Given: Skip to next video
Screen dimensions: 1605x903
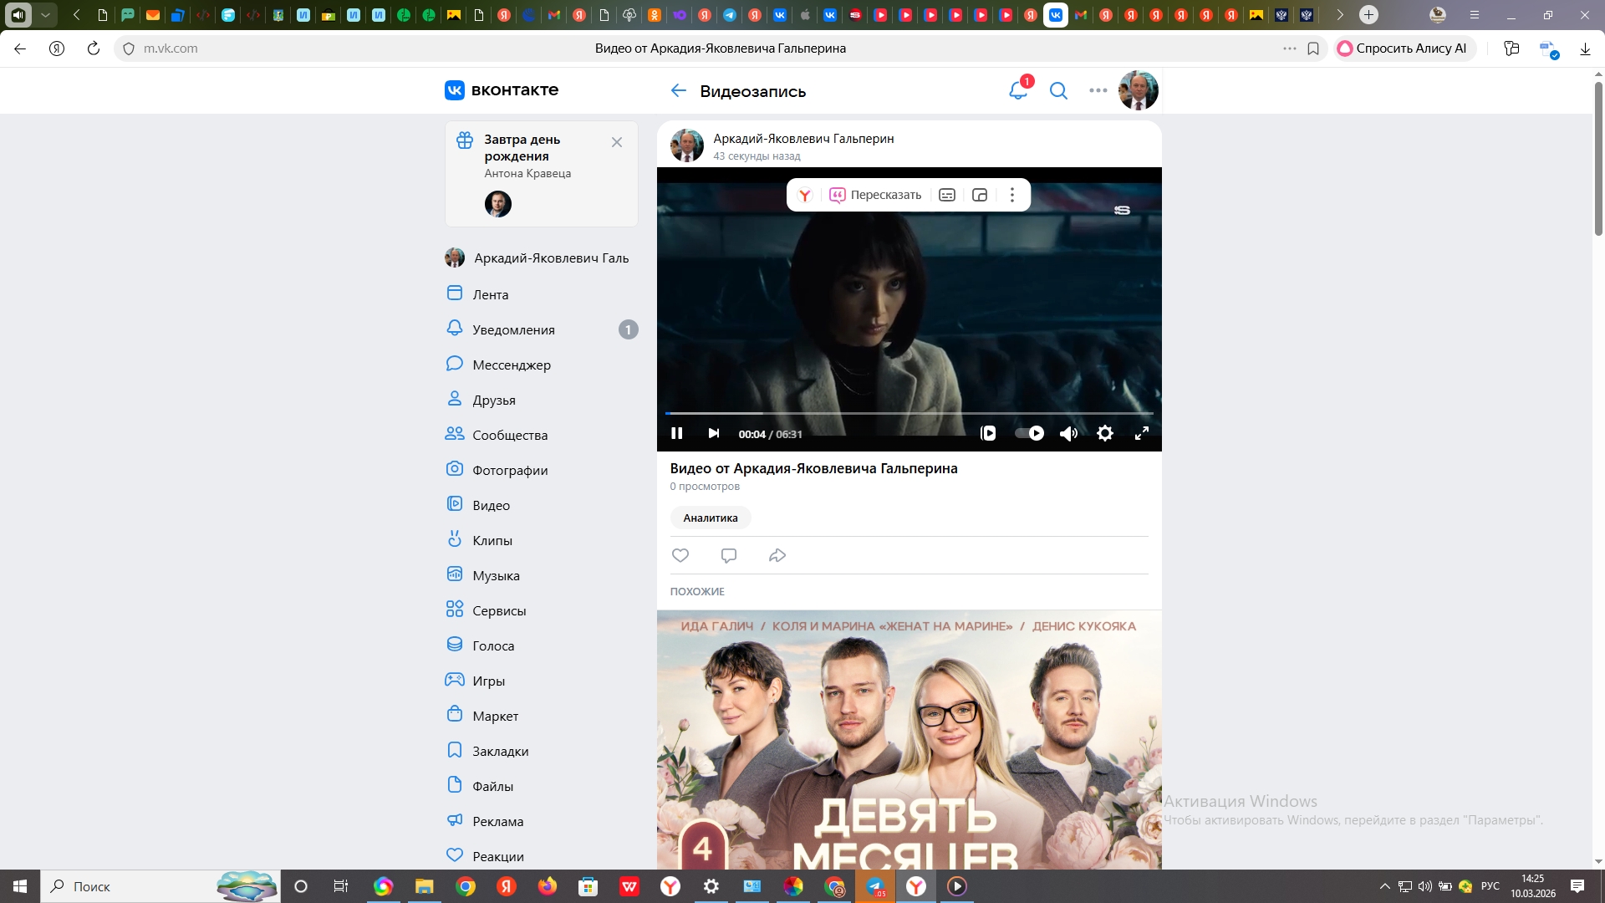Looking at the screenshot, I should (713, 433).
